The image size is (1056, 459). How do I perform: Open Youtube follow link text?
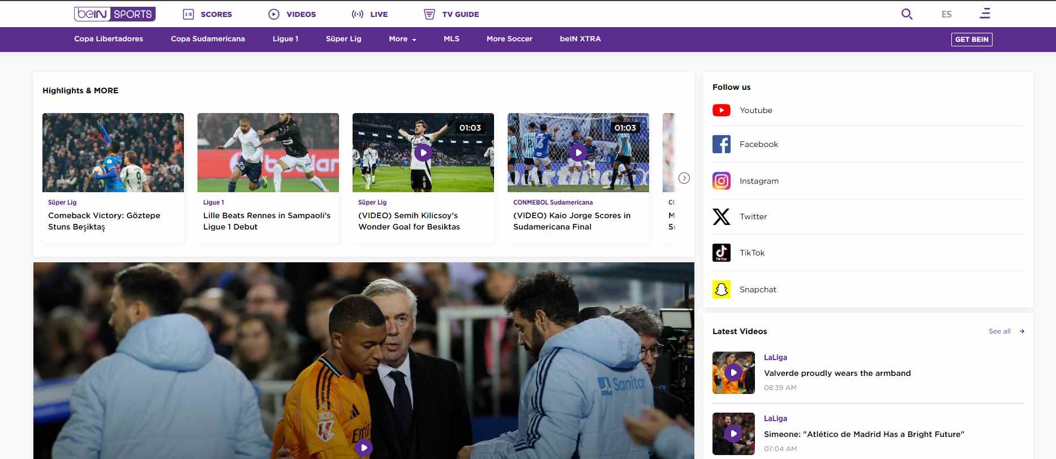coord(755,110)
